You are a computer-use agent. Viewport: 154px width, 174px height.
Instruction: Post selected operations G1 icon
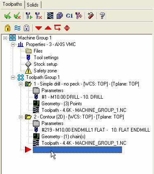[69, 16]
